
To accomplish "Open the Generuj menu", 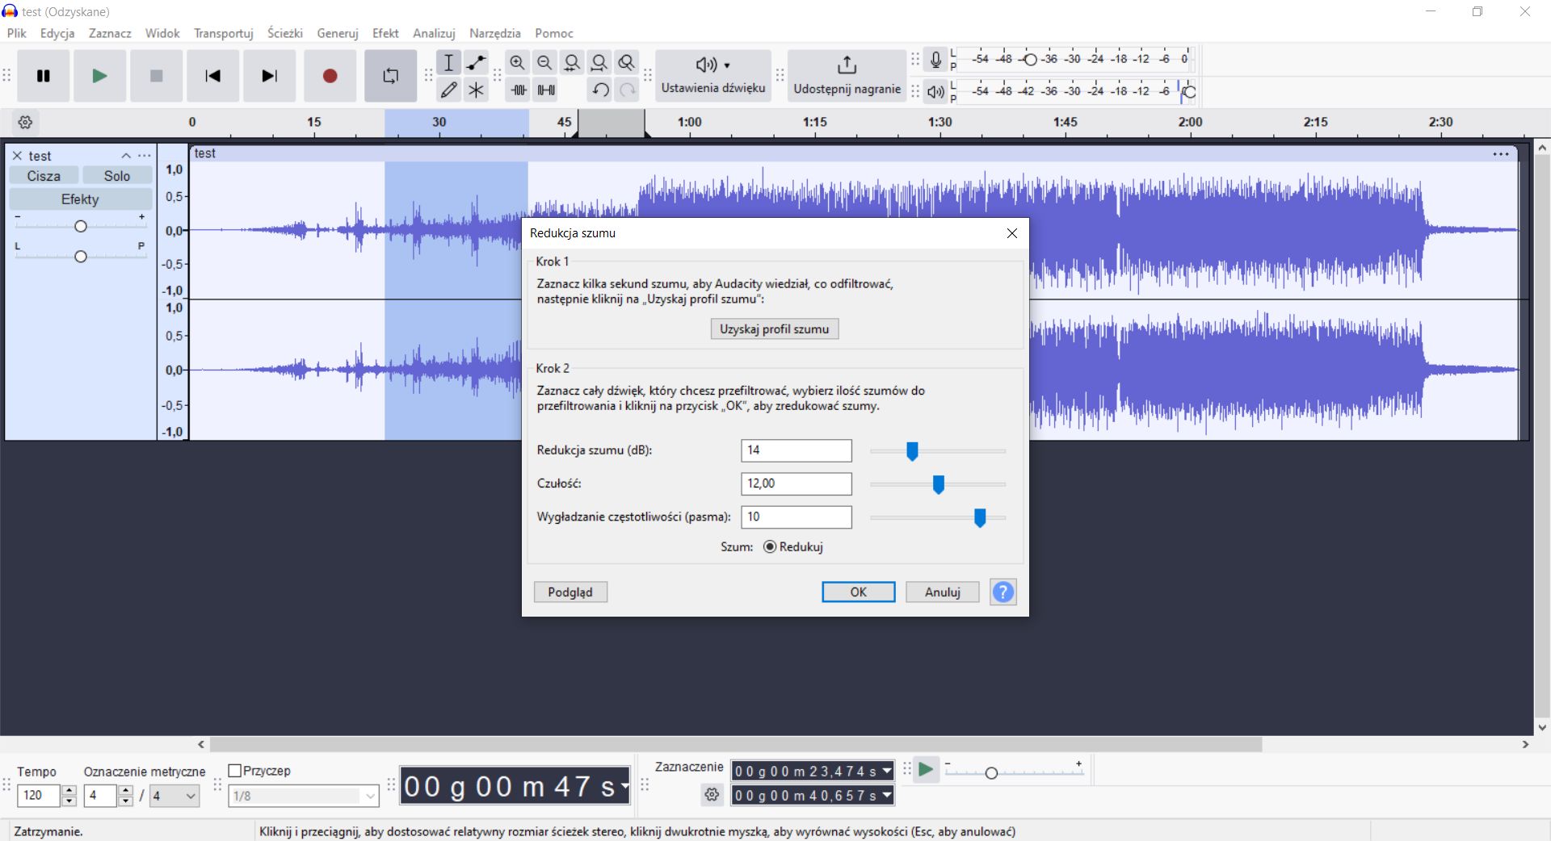I will click(x=337, y=33).
